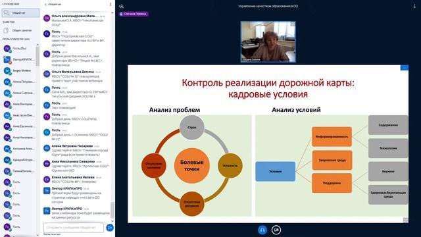Select user Анна Викторов… in the user list

19,104
